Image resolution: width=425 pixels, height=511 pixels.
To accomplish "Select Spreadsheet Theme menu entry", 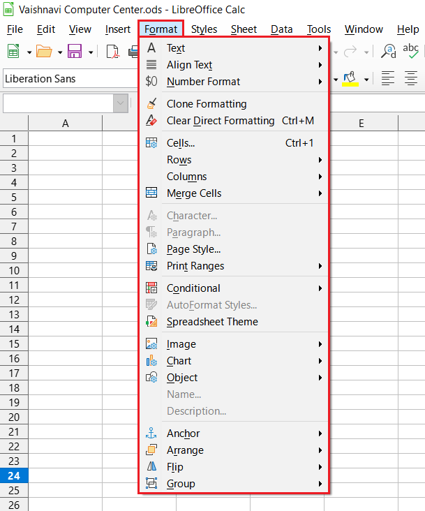I will 234,322.
